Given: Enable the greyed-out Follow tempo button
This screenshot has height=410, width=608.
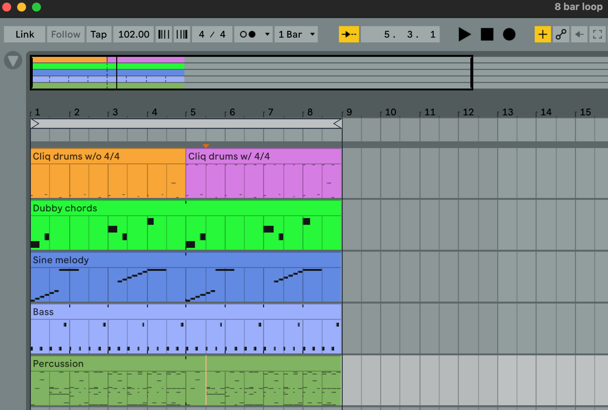Looking at the screenshot, I should (x=65, y=34).
